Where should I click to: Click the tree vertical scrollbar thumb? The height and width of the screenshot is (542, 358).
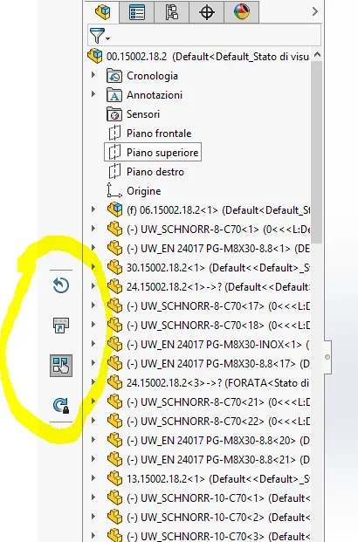316,152
